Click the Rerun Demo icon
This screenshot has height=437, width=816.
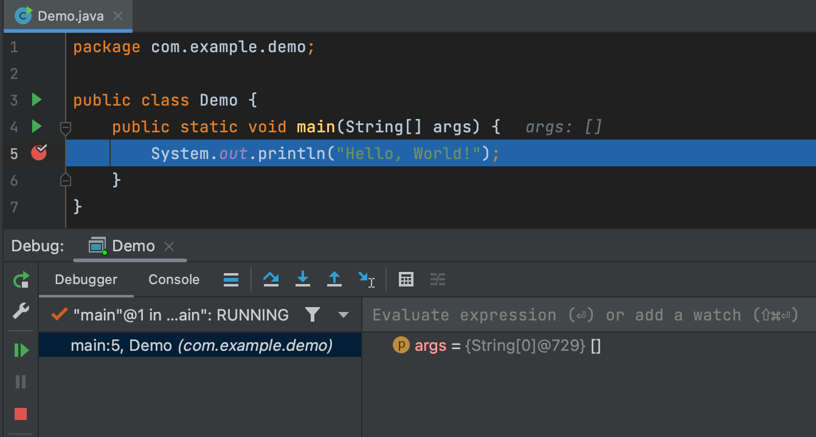click(21, 280)
